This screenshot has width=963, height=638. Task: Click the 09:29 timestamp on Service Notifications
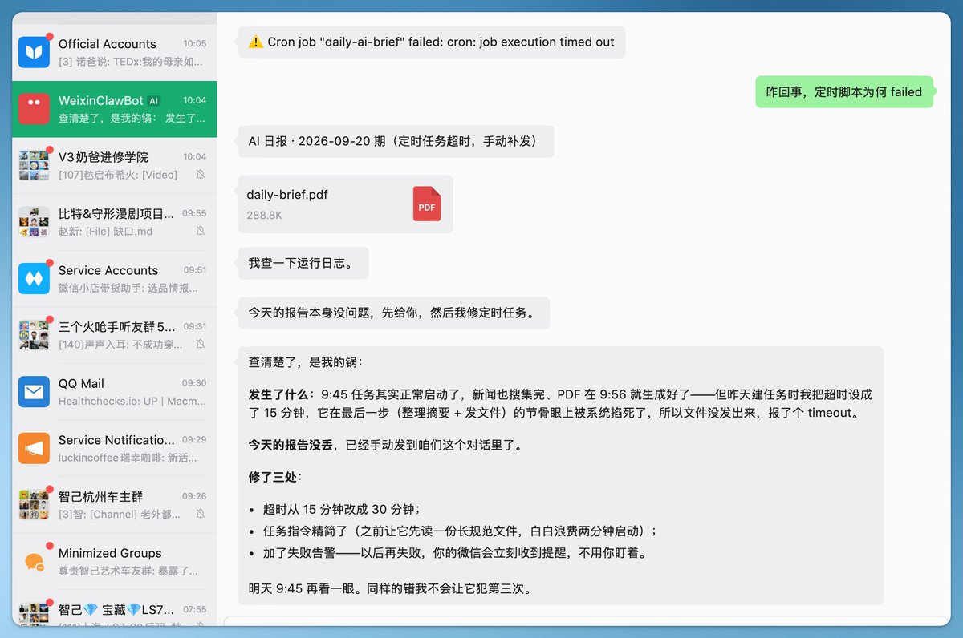[x=194, y=440]
